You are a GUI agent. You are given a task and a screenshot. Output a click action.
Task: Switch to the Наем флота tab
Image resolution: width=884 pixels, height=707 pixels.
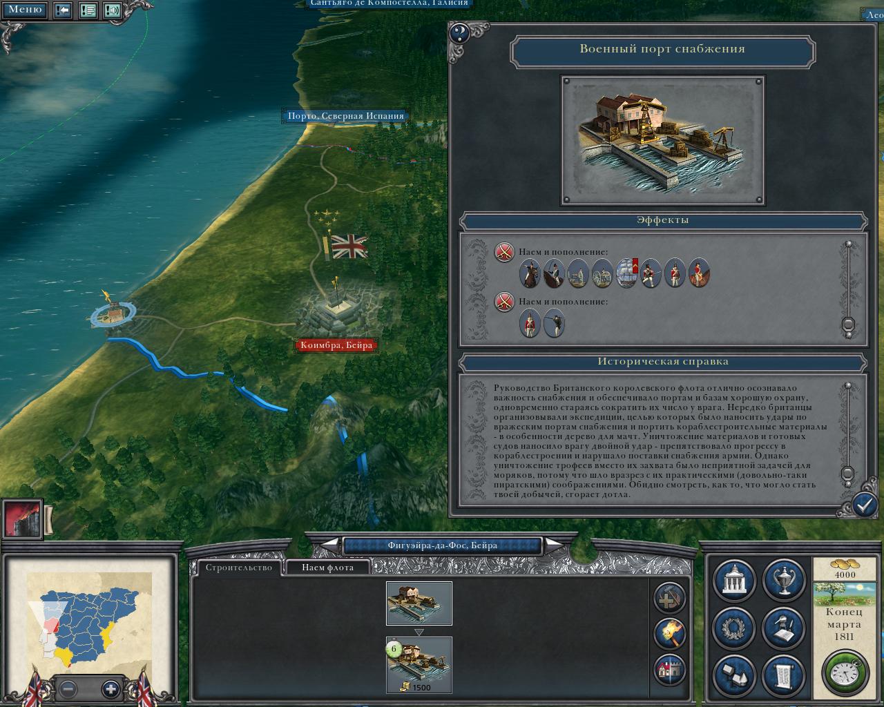[x=327, y=568]
